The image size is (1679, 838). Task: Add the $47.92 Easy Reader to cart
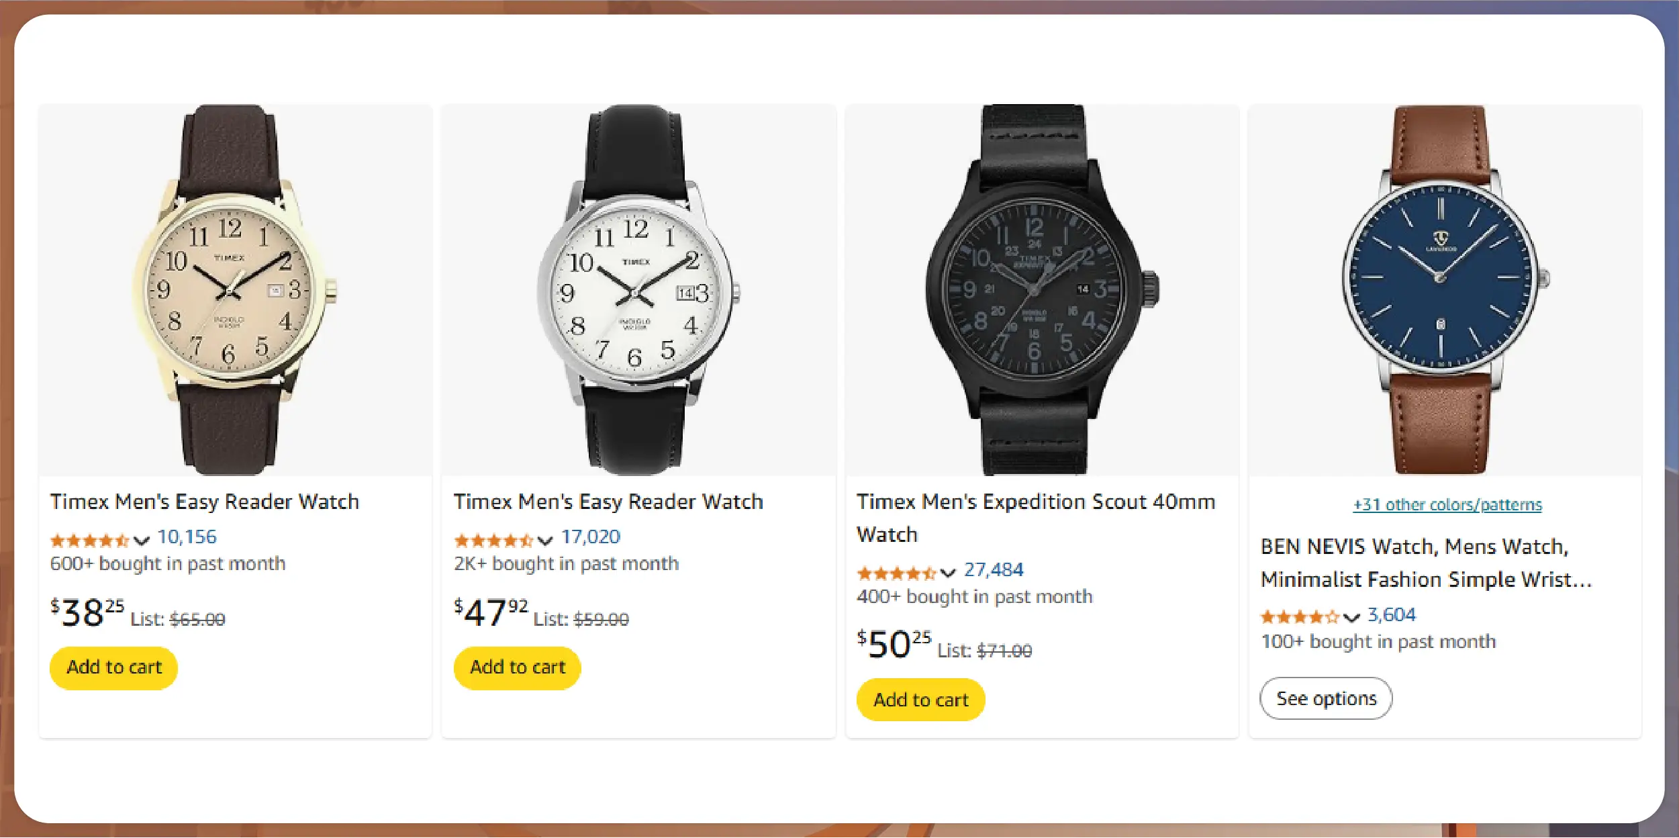click(517, 667)
